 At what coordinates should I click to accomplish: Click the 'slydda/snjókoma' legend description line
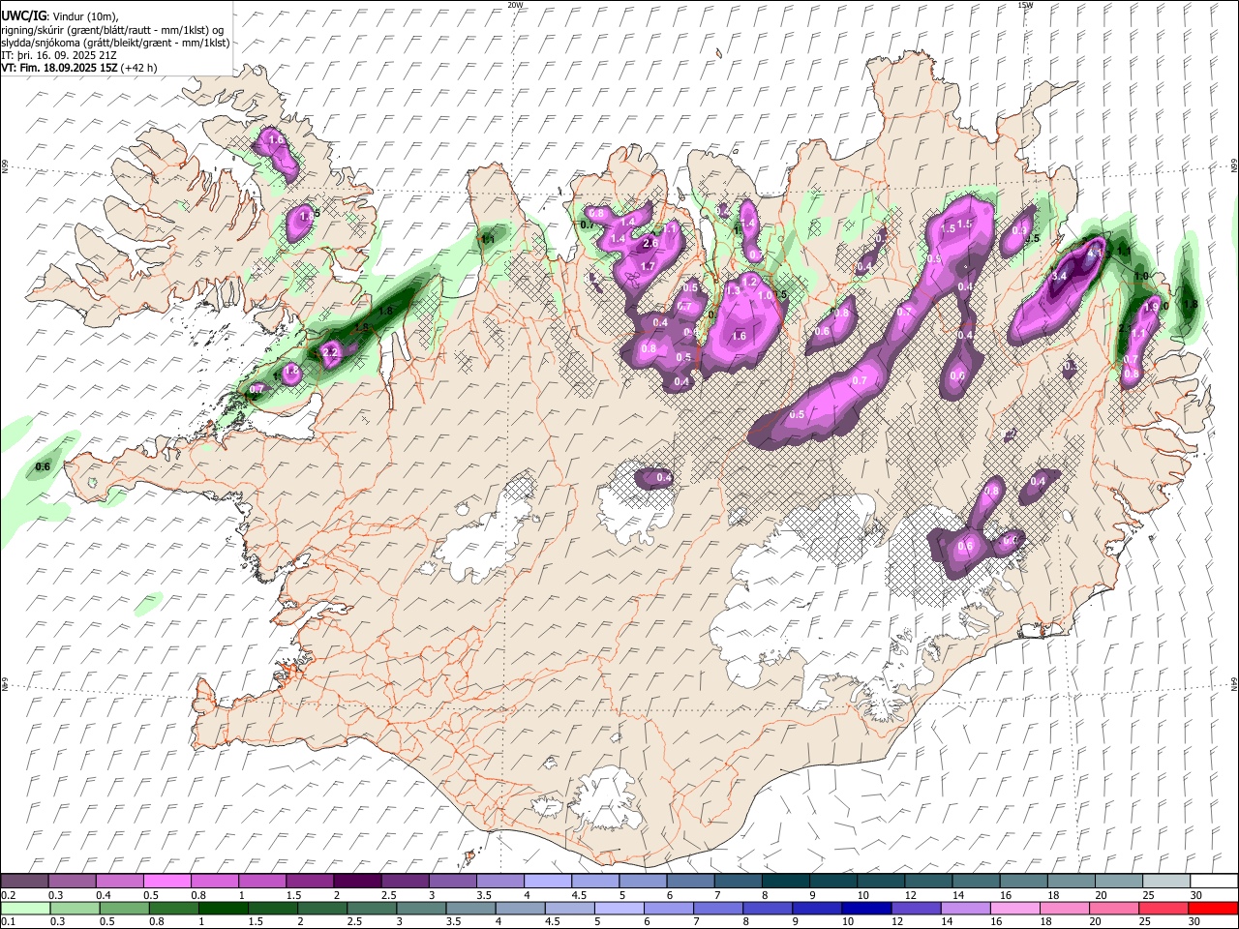pyautogui.click(x=115, y=43)
